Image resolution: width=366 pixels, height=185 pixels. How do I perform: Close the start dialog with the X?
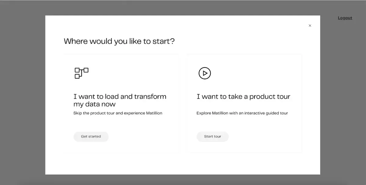coord(310,26)
